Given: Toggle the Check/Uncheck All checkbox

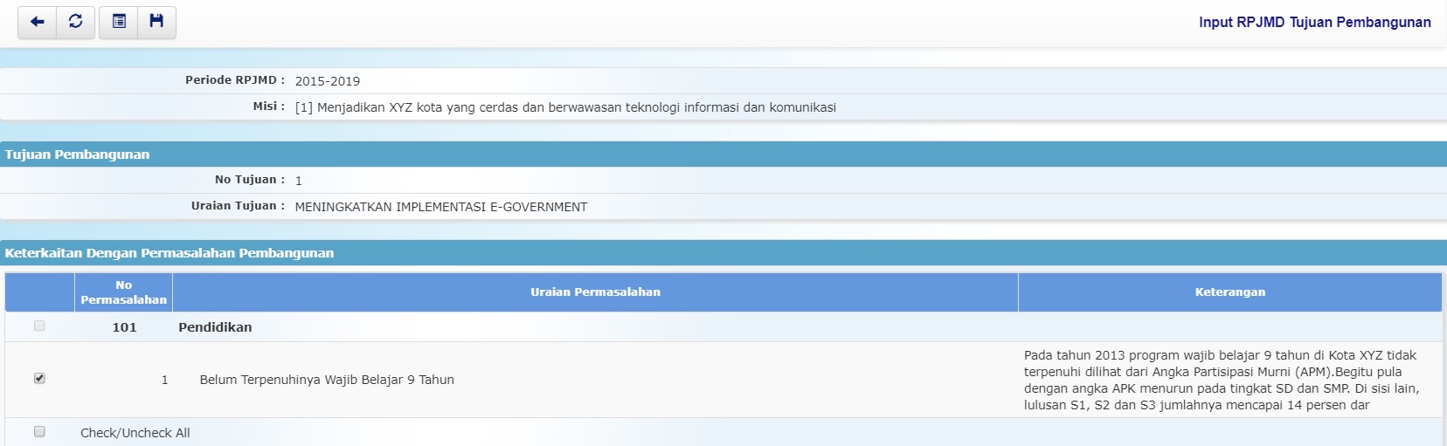Looking at the screenshot, I should pyautogui.click(x=39, y=432).
